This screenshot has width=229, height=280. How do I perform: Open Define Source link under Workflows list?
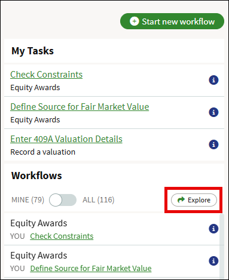pos(91,269)
